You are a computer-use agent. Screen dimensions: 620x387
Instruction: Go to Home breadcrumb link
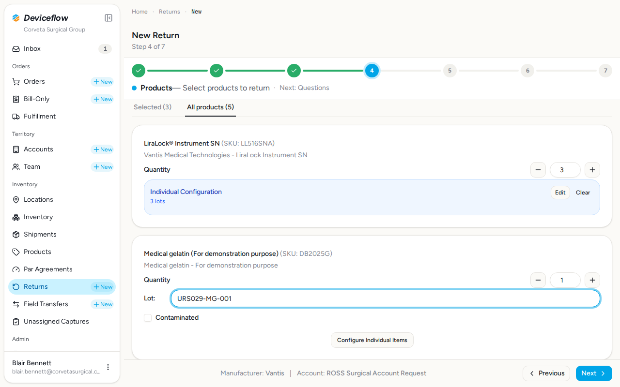(x=139, y=12)
